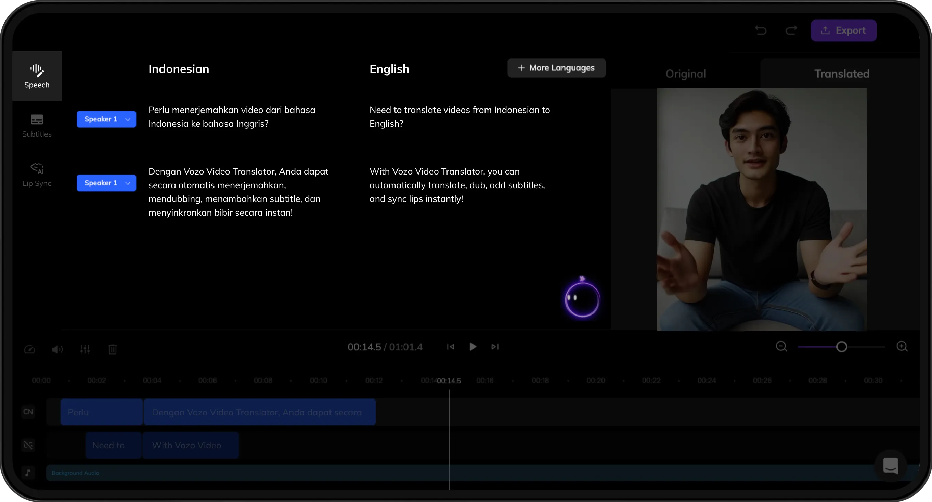Click the Indonesian column header
Screen dimensions: 932x502
[x=179, y=69]
